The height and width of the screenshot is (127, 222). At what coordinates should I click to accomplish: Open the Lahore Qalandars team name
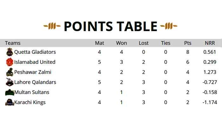point(35,83)
